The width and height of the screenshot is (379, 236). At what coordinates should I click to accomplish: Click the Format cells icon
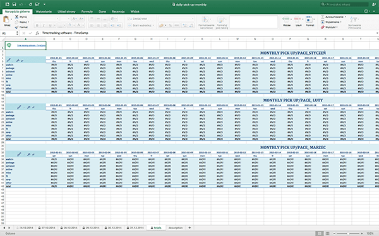(x=309, y=20)
